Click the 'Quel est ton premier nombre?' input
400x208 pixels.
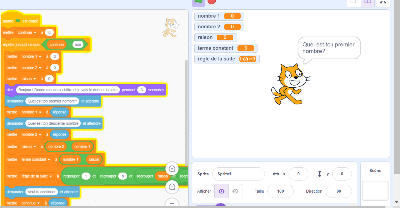point(52,101)
